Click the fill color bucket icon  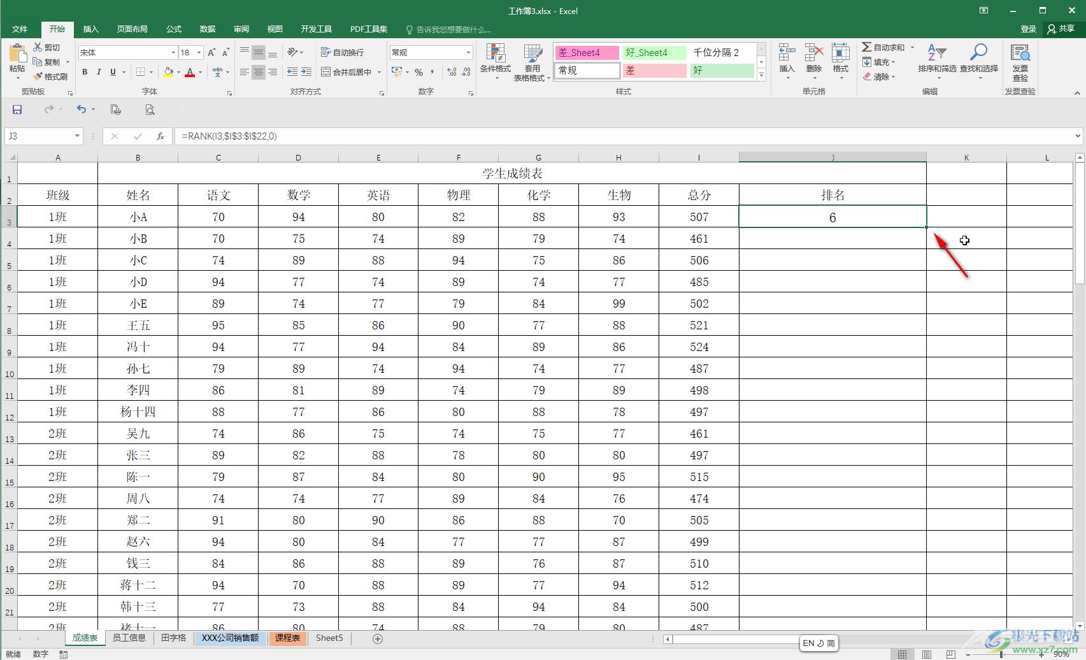pos(168,72)
